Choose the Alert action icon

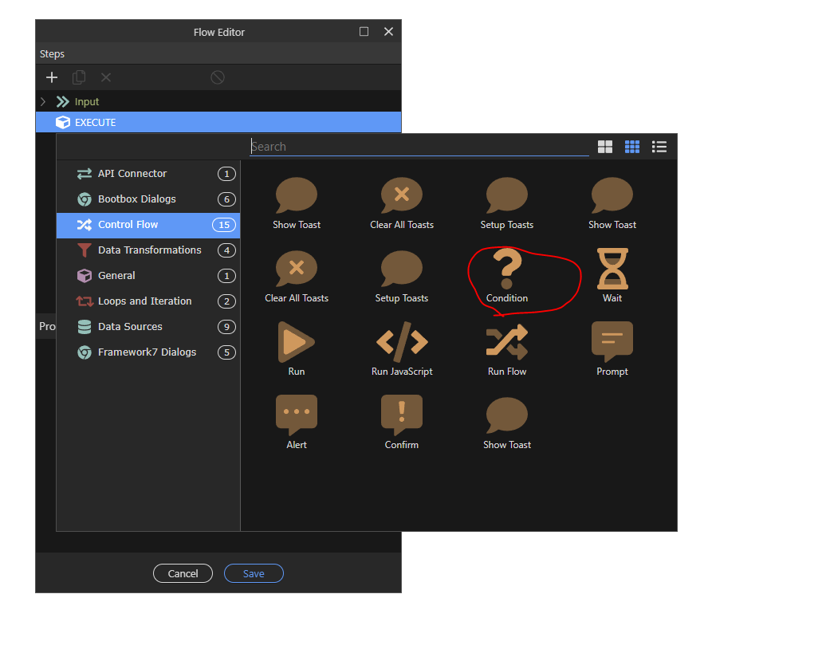(297, 415)
